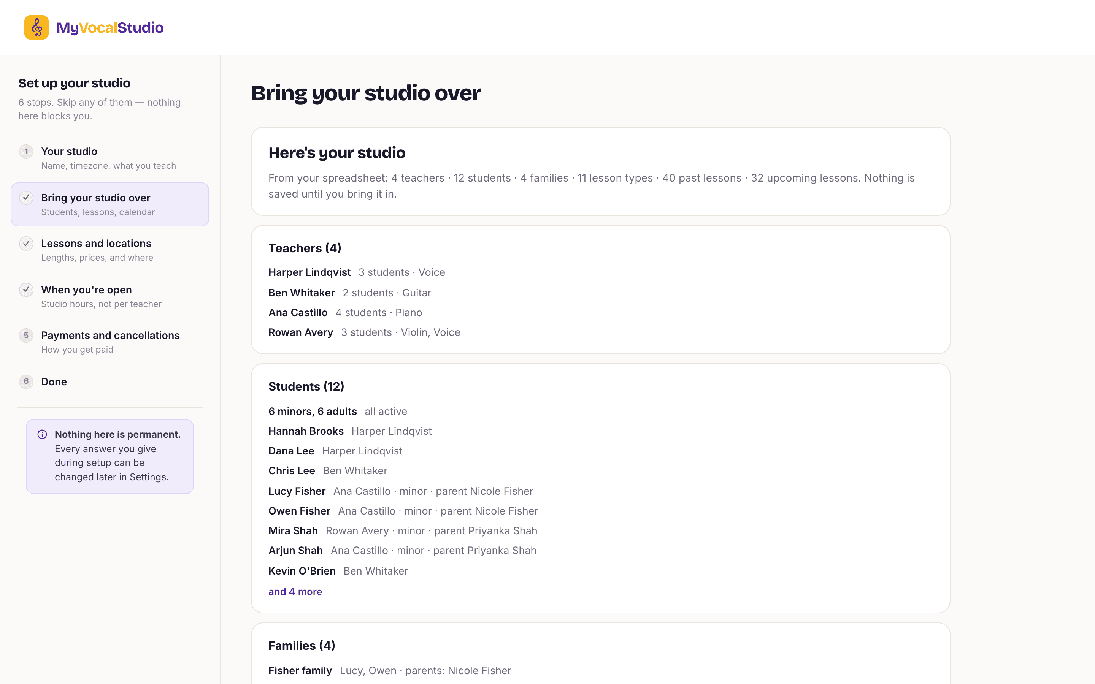Click the Set up your studio sidebar heading
Image resolution: width=1095 pixels, height=684 pixels.
74,83
